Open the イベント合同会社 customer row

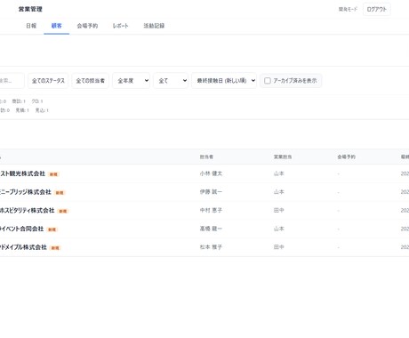204,229
